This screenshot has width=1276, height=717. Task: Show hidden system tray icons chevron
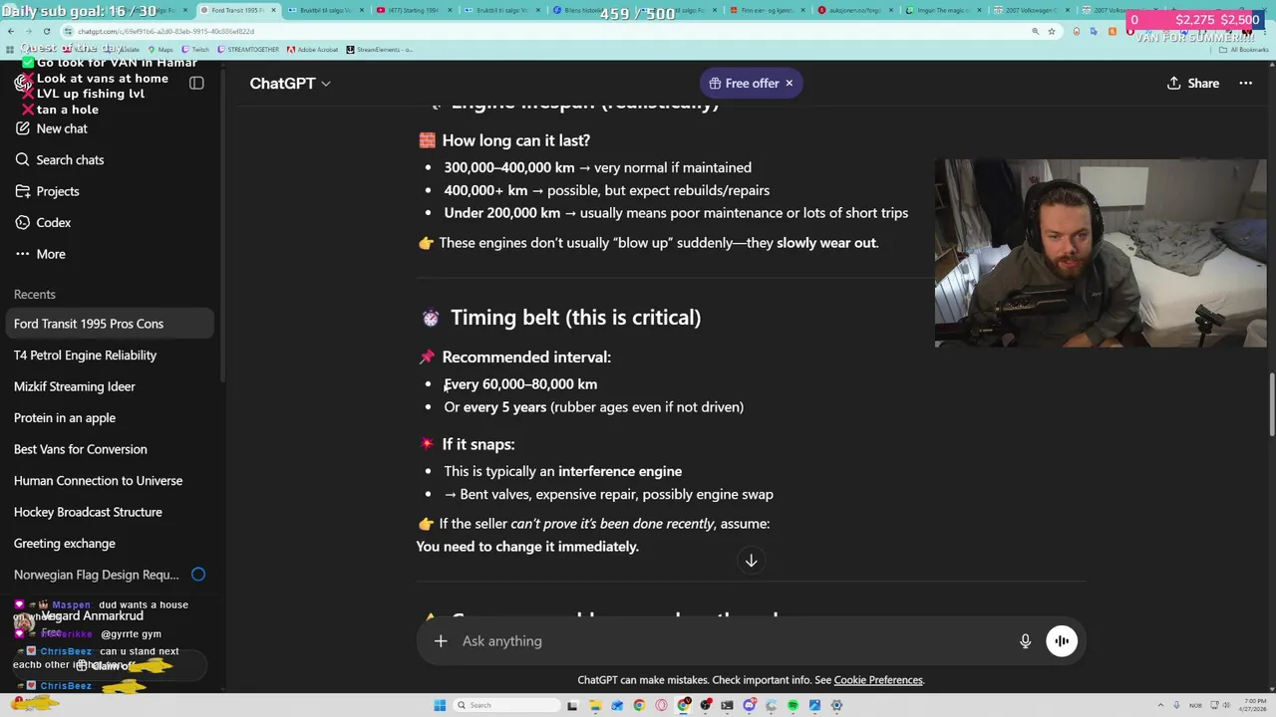(x=1160, y=705)
